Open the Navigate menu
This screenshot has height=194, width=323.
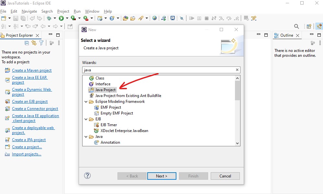tap(29, 11)
